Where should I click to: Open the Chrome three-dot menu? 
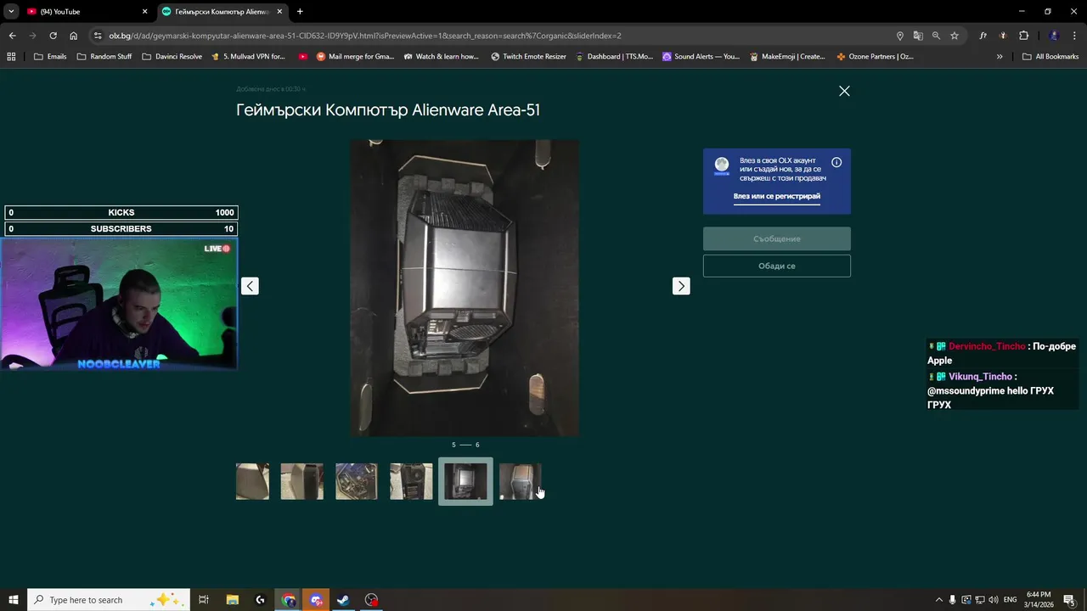tap(1075, 36)
